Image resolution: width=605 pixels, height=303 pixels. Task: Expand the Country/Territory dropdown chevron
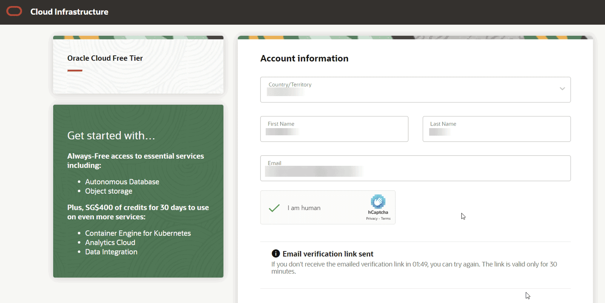point(562,89)
